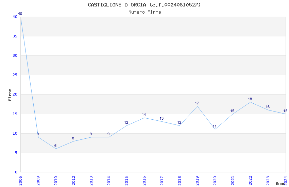Click x-axis year 2021

233,181
